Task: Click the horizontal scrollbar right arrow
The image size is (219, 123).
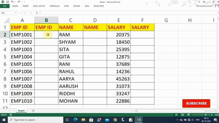Action: pos(216,111)
